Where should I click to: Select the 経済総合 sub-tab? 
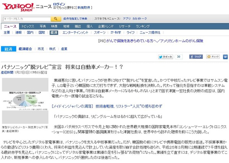25,49
